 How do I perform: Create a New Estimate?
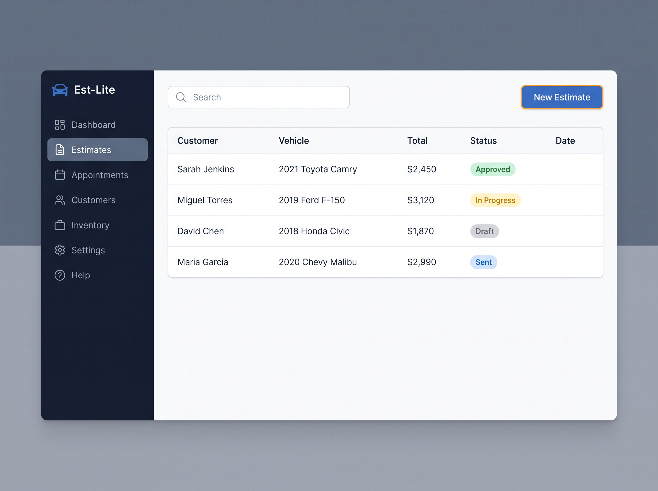click(562, 97)
